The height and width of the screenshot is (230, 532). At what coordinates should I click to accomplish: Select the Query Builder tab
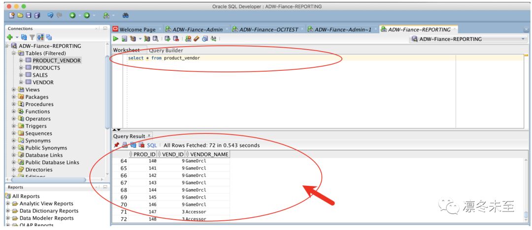coord(166,51)
